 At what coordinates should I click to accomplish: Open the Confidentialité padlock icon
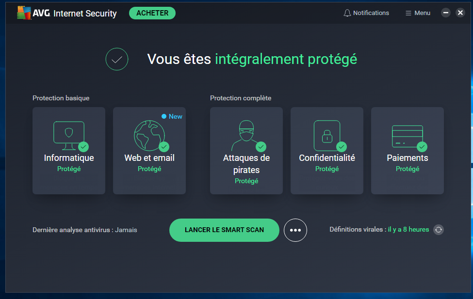point(327,135)
